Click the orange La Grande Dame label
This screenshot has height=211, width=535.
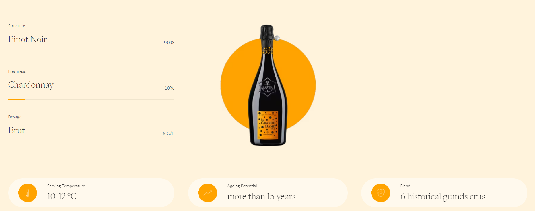[268, 125]
